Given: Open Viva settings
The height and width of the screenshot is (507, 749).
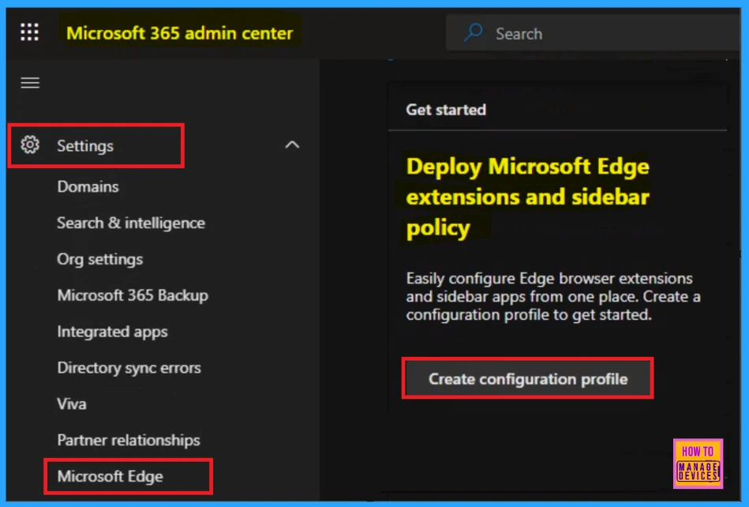Looking at the screenshot, I should (72, 404).
